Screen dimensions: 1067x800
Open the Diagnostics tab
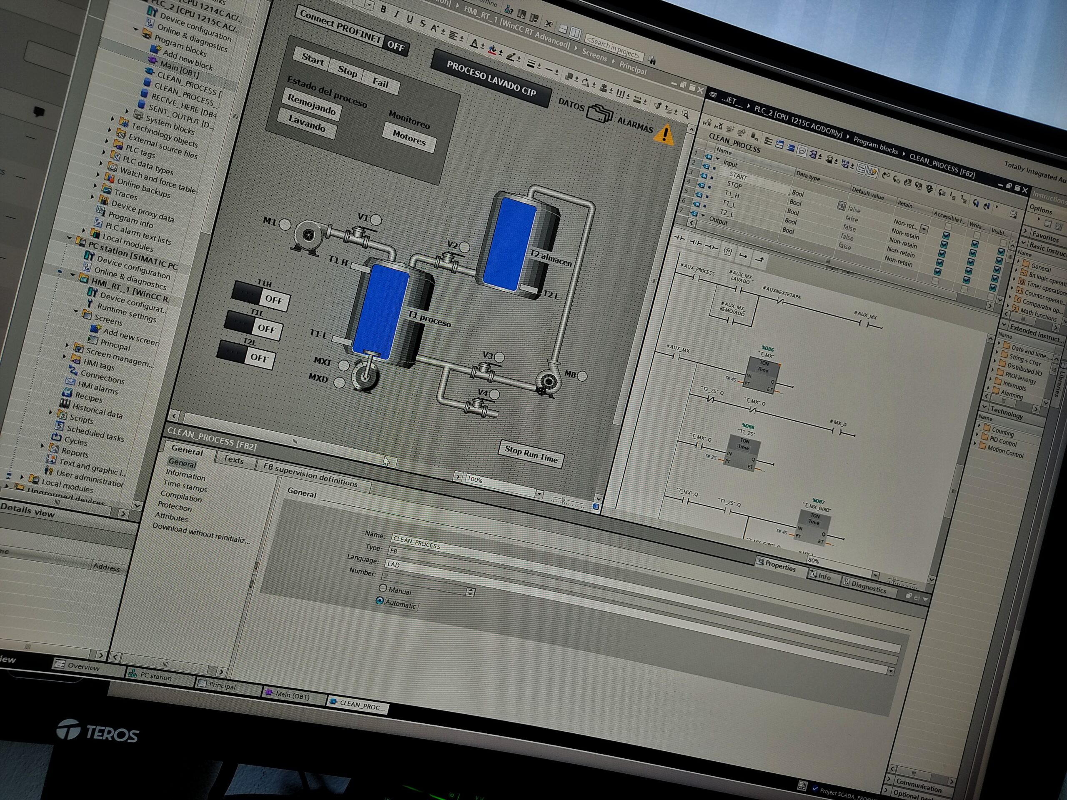(x=868, y=586)
